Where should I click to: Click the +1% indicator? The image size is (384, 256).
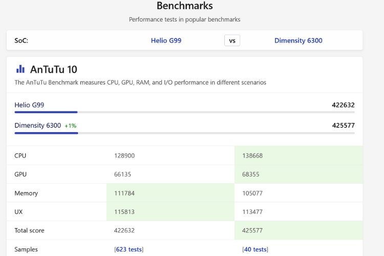pos(71,125)
